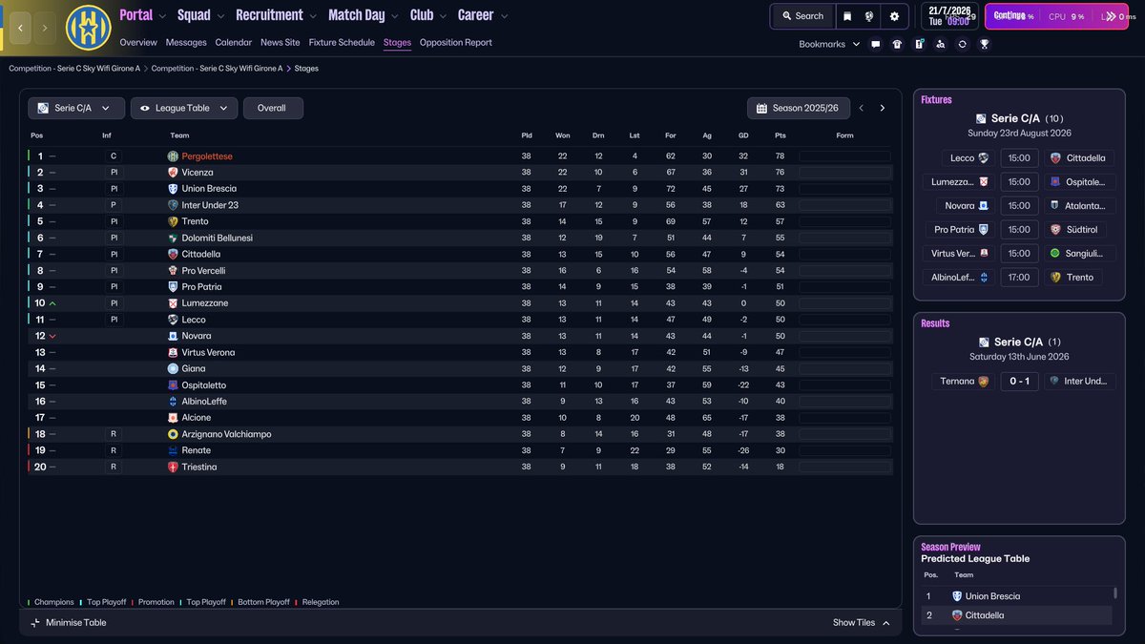Open the speech bubble messages shortcut

(875, 44)
